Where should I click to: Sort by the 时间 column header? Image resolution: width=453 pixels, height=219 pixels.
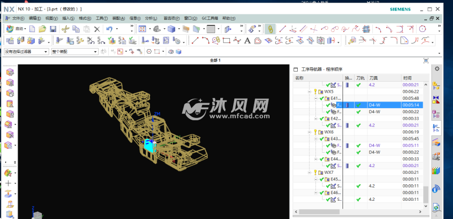[412, 78]
